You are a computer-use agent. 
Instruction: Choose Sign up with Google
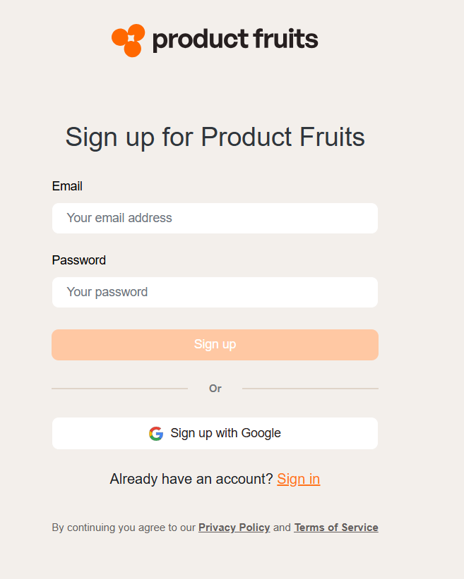(x=215, y=433)
